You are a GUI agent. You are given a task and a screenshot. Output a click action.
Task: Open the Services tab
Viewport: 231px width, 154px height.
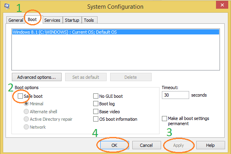click(52, 20)
